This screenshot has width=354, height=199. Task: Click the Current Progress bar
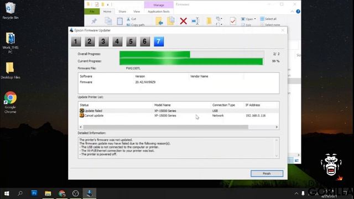pyautogui.click(x=192, y=61)
